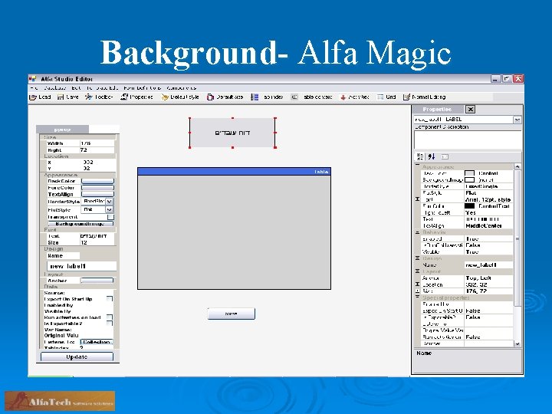
Task: Click the X location field in left panel
Action: pos(97,163)
